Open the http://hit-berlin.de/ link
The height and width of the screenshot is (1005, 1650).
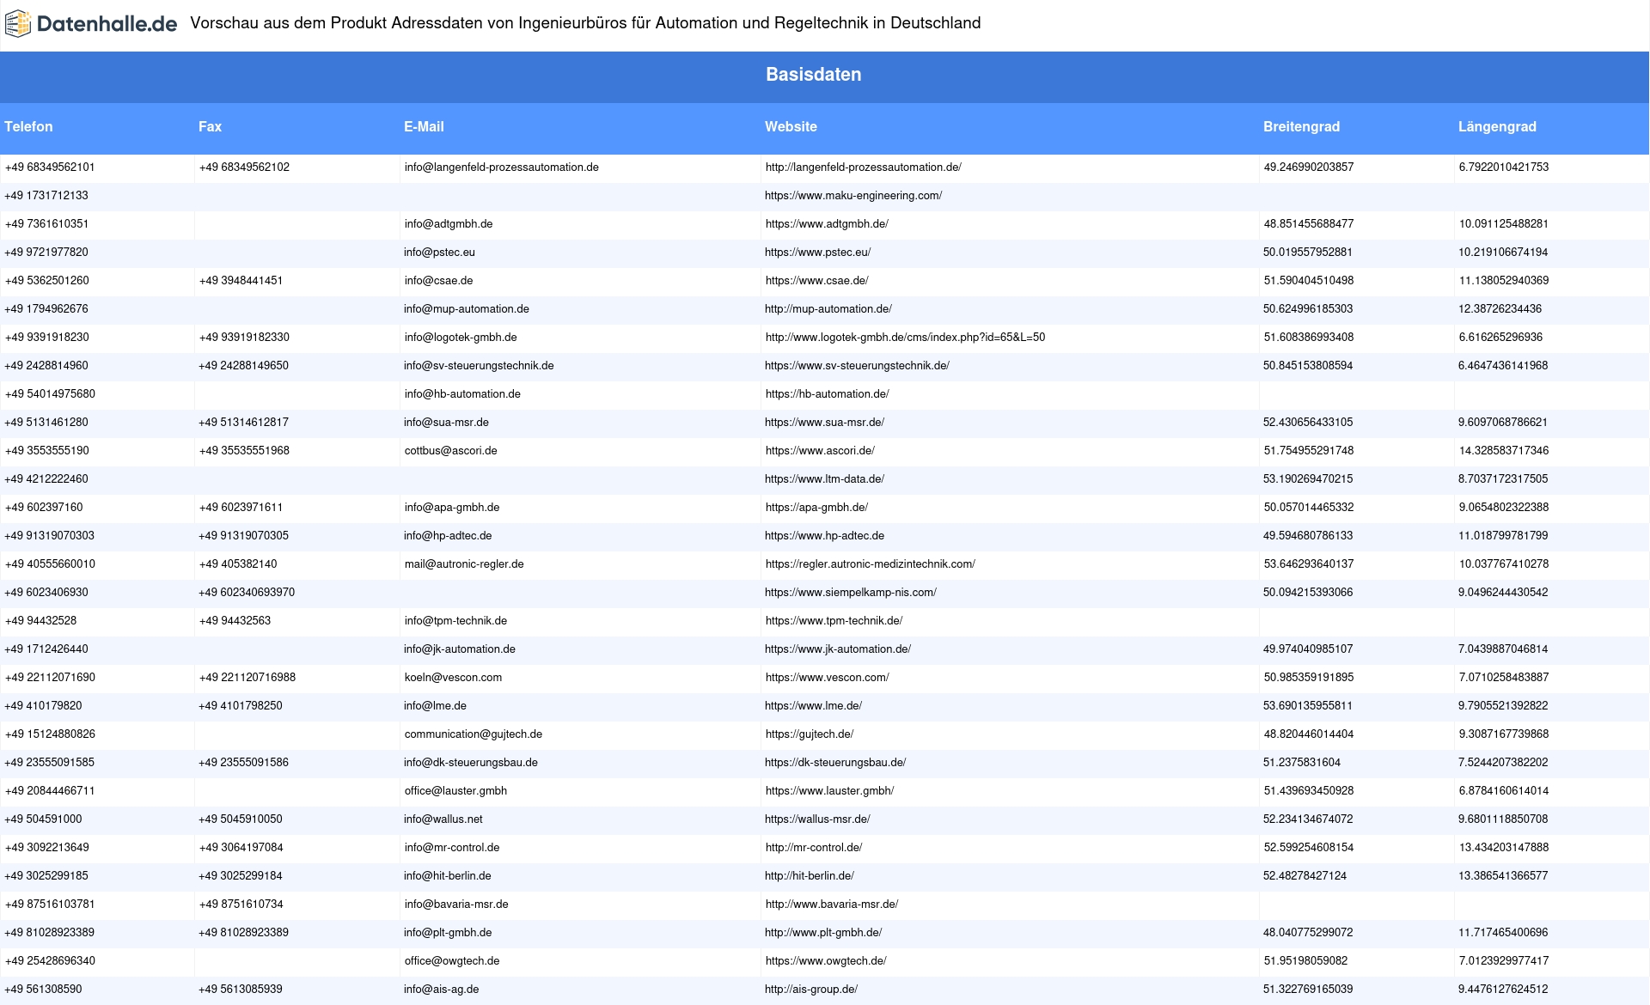810,876
